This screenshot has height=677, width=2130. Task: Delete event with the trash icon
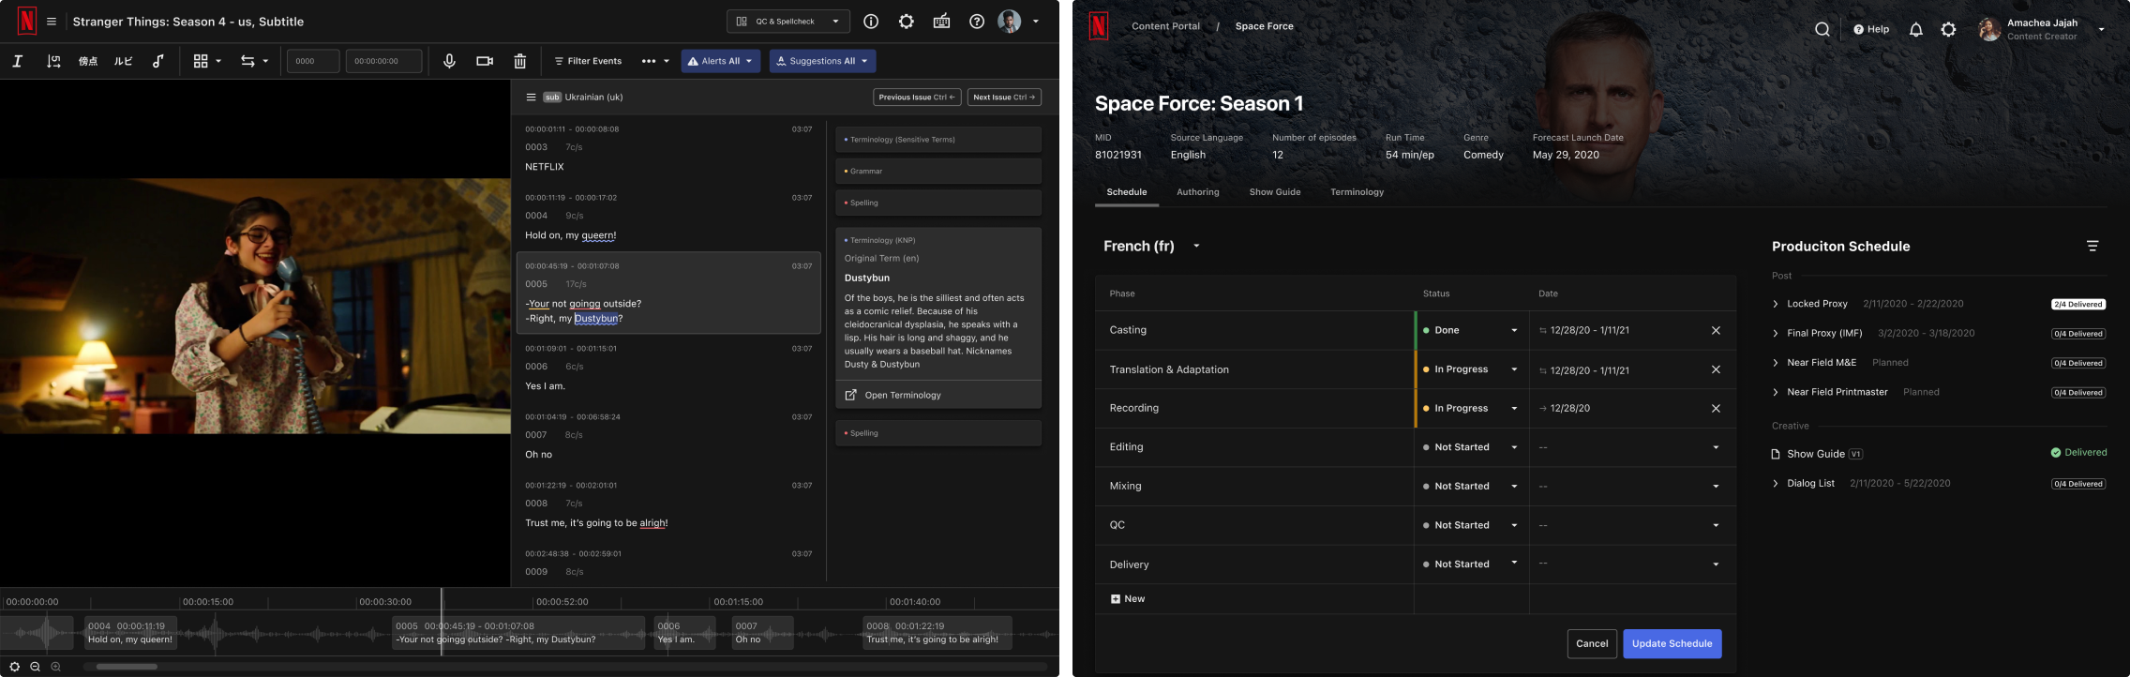pos(520,61)
